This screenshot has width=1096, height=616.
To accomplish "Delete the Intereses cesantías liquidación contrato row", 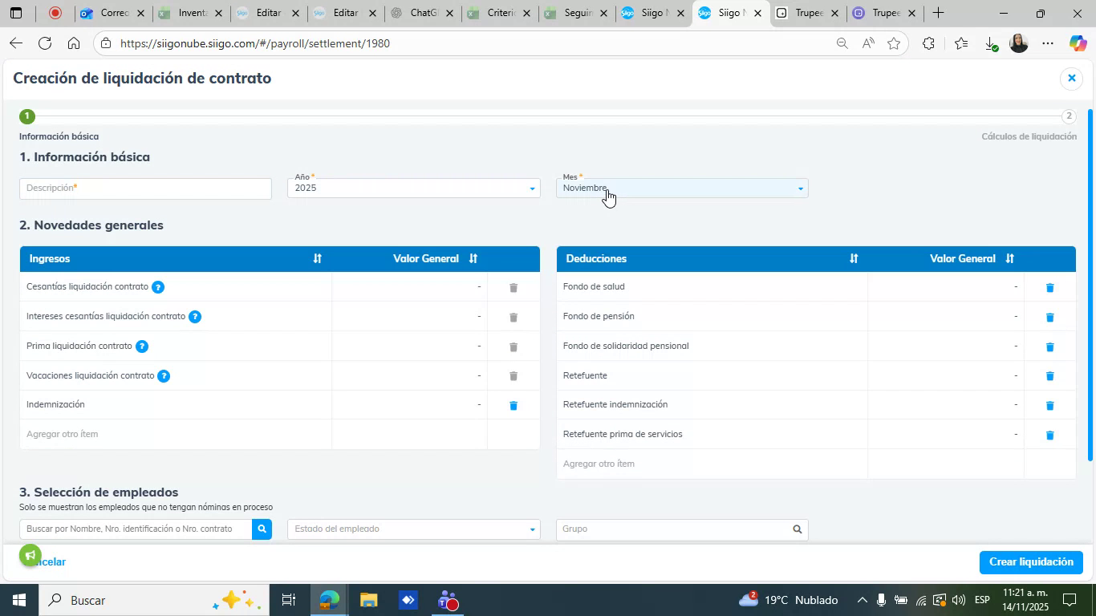I will point(513,317).
